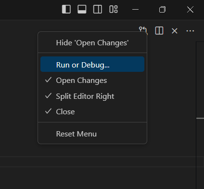Screen dimensions: 204x189
Task: Close the editor using the toolbar X
Action: click(x=175, y=31)
